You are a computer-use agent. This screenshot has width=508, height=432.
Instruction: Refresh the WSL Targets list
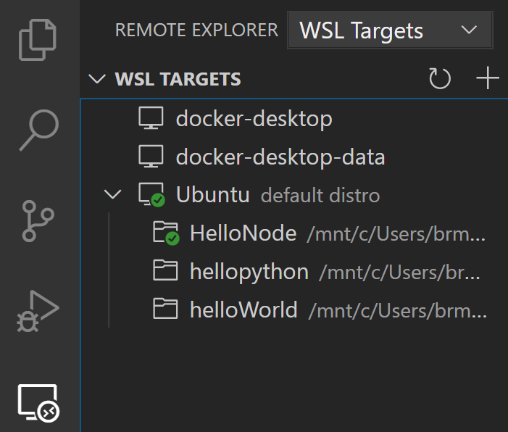pos(440,78)
